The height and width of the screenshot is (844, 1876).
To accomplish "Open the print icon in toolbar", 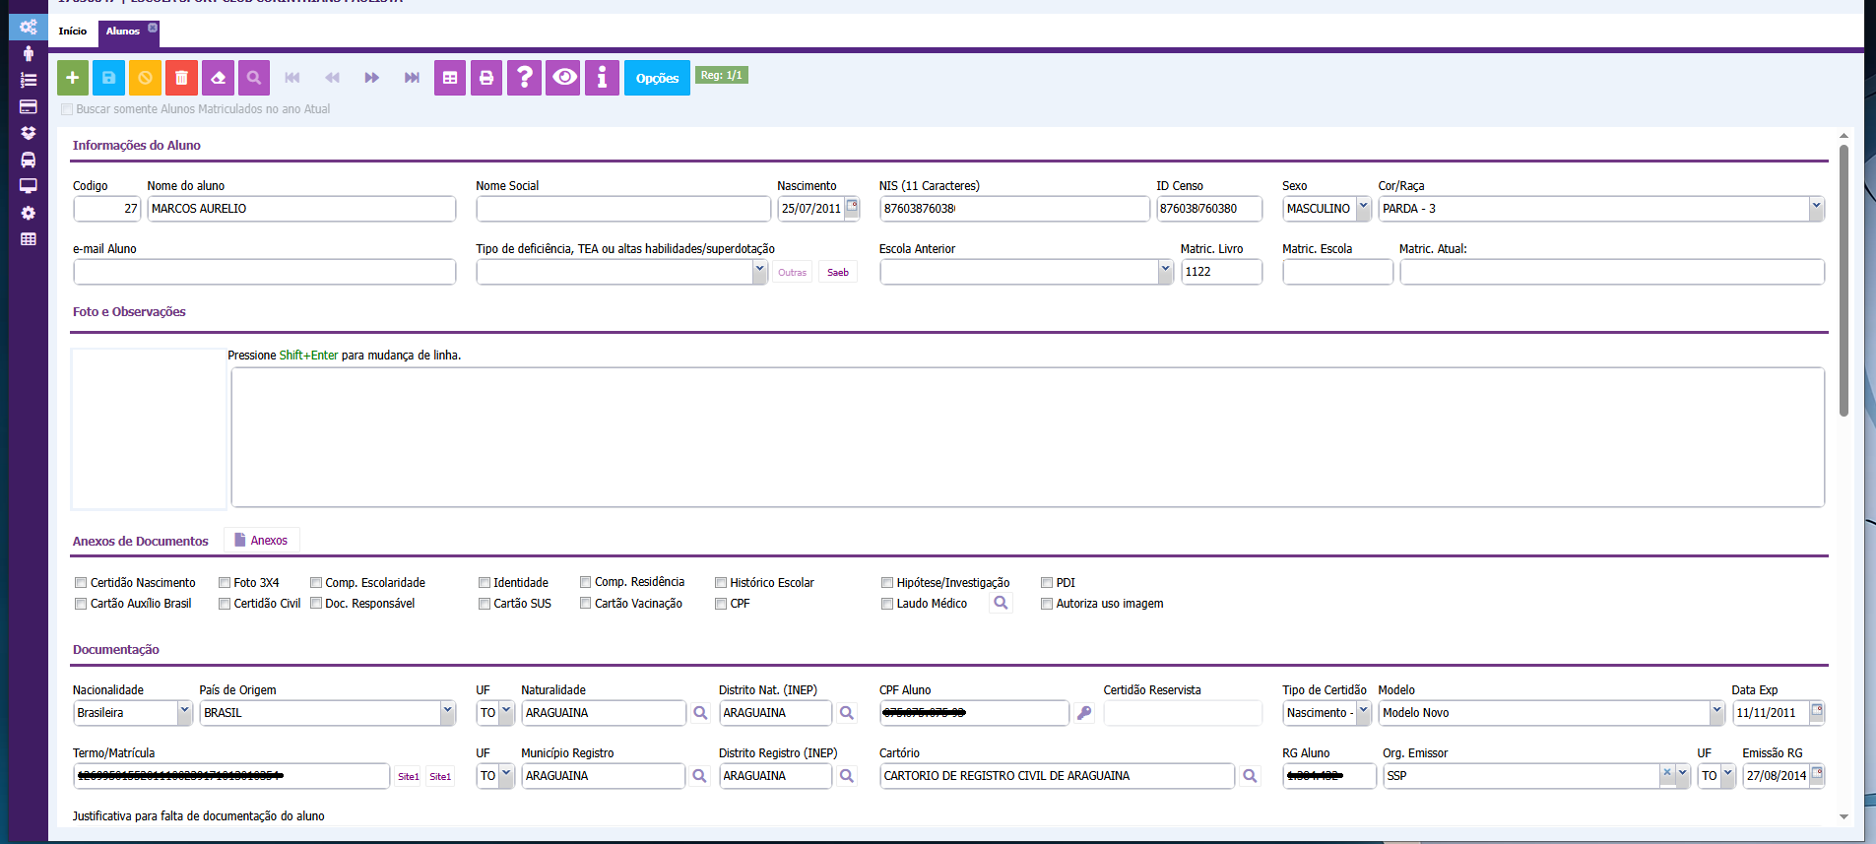I will 485,78.
